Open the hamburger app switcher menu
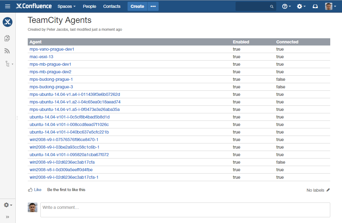Image resolution: width=342 pixels, height=223 pixels. point(8,6)
